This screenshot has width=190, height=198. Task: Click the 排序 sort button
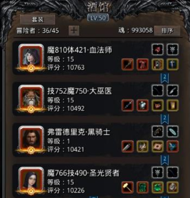(x=167, y=31)
